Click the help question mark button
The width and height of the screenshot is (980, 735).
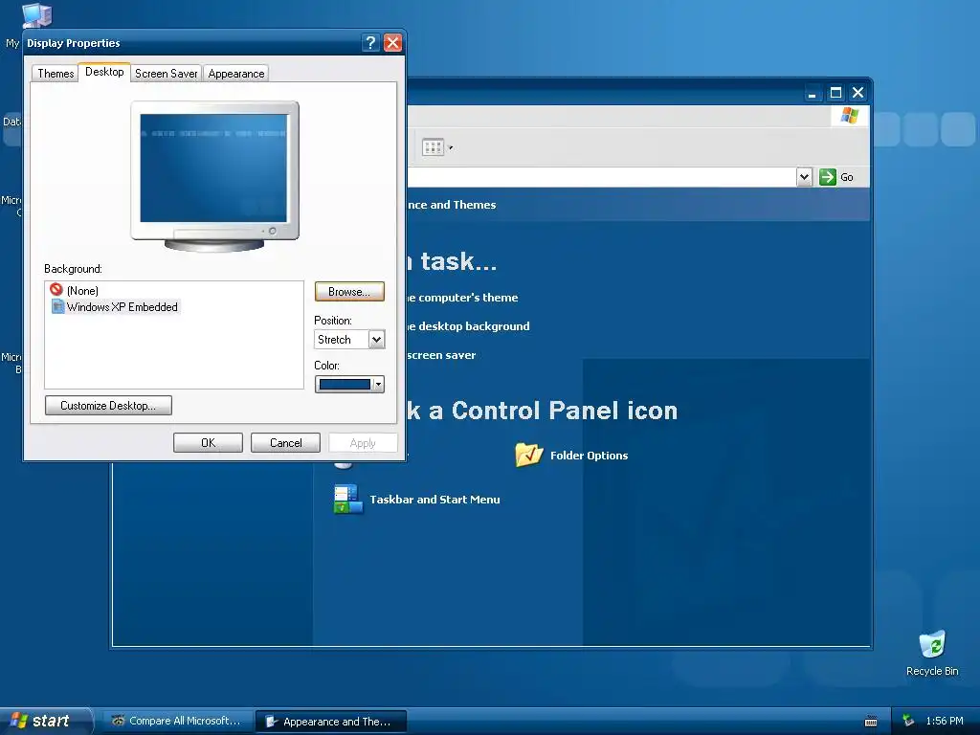point(370,42)
